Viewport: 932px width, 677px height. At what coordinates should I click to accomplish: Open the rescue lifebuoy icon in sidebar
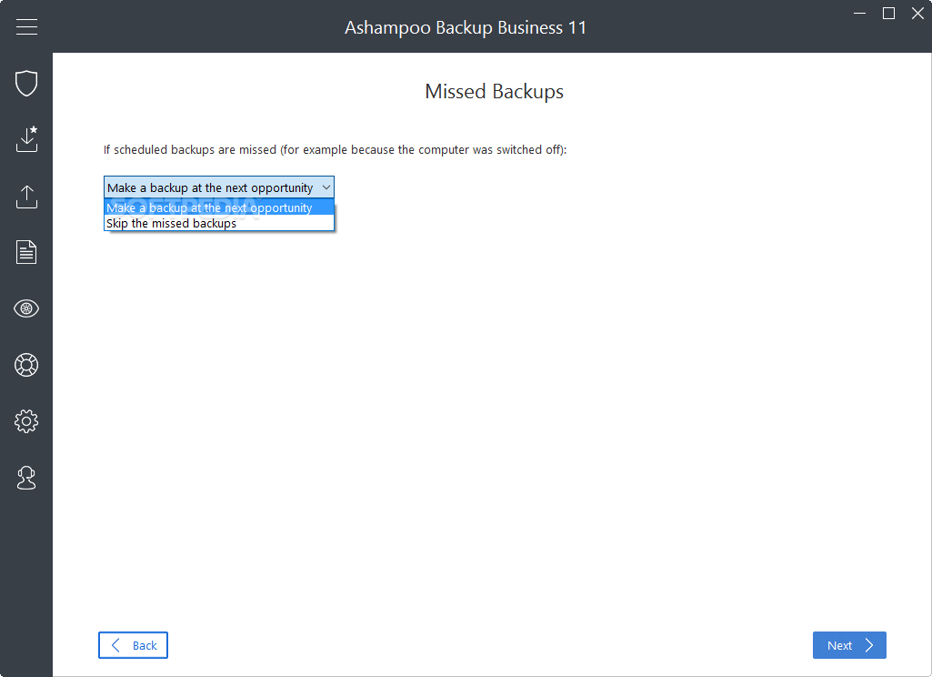coord(26,365)
